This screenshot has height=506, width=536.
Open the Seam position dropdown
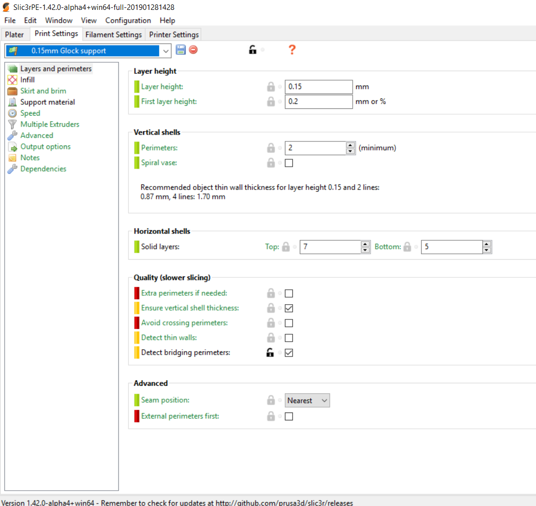307,401
